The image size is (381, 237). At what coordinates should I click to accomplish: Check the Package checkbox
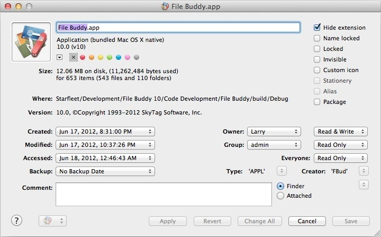[x=317, y=102]
